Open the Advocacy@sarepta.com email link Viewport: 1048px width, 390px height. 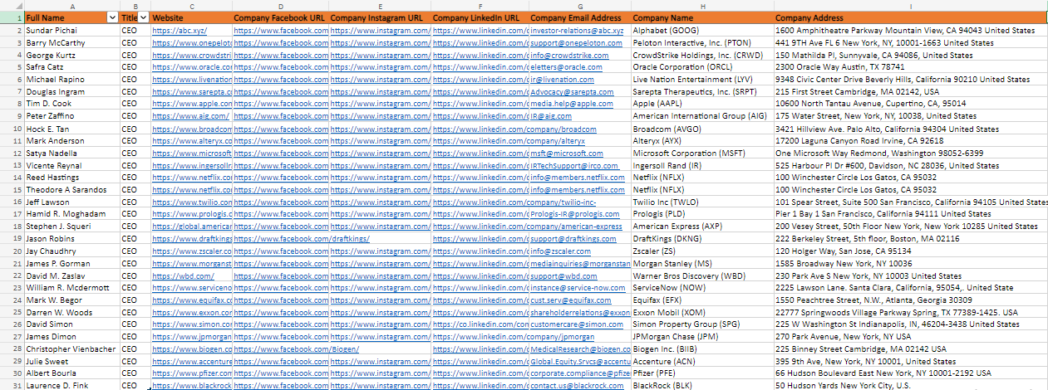point(572,92)
